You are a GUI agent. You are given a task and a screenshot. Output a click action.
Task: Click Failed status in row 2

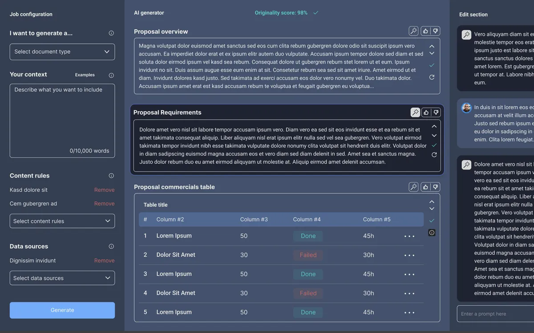click(308, 255)
